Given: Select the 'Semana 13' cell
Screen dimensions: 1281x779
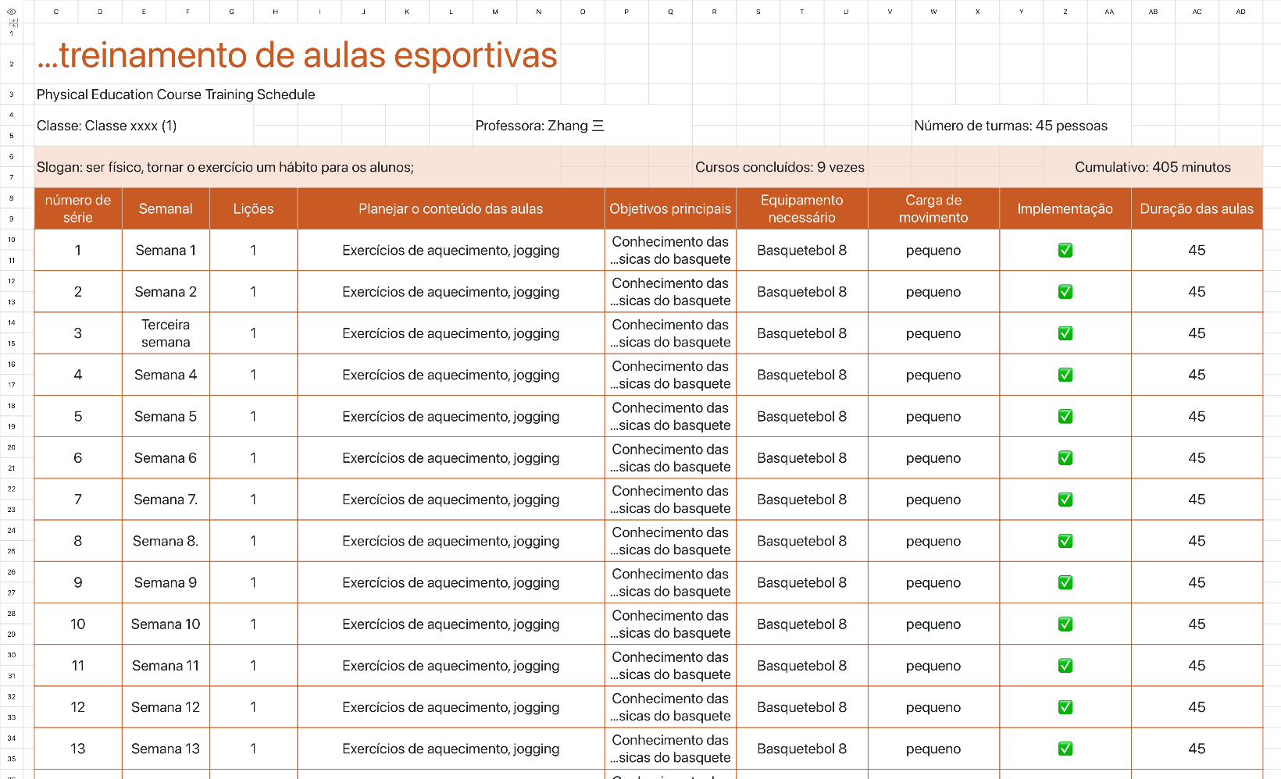Looking at the screenshot, I should point(166,749).
